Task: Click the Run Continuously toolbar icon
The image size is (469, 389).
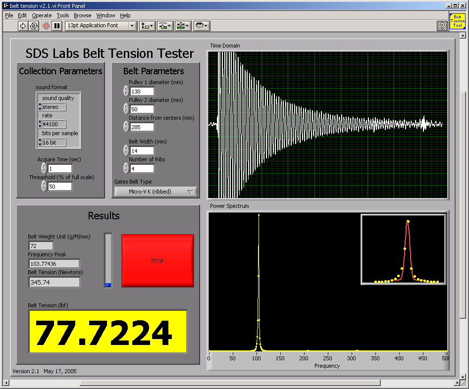Action: pyautogui.click(x=34, y=26)
